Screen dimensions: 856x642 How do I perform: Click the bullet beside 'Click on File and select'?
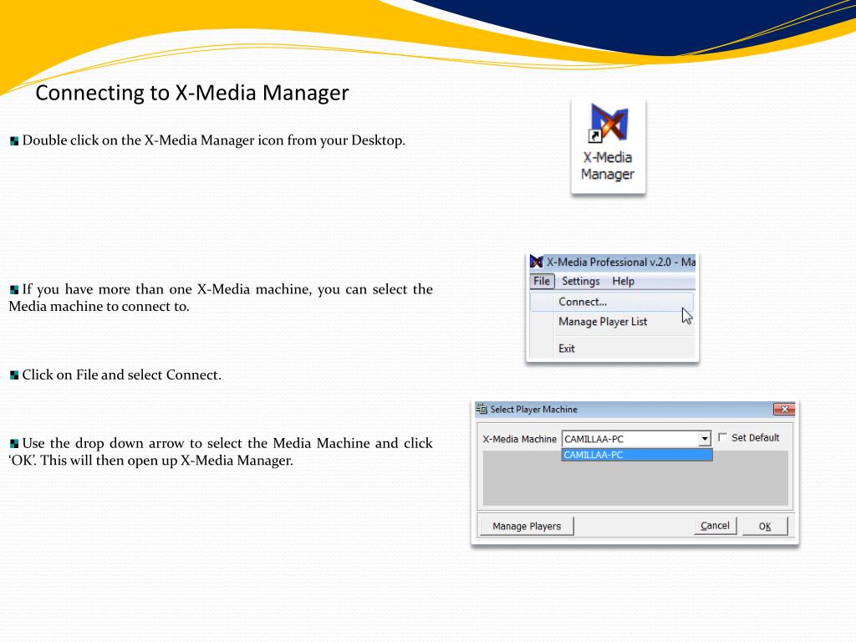click(x=14, y=375)
